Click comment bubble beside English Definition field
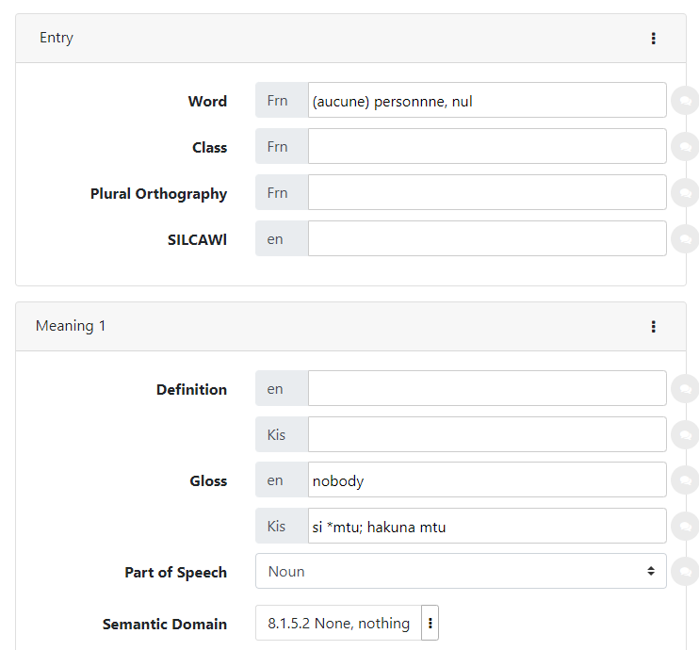This screenshot has height=650, width=699. point(684,388)
